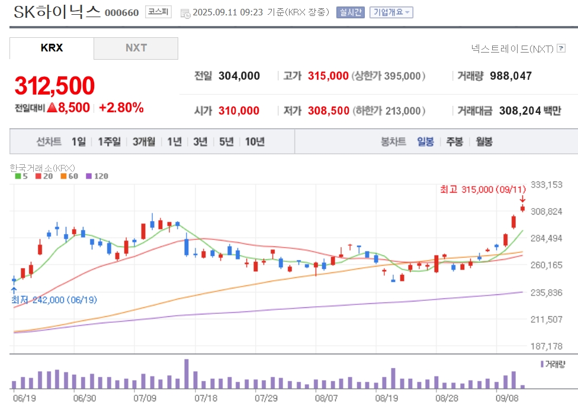Viewport: 578px width, 409px height.
Task: Switch to the NXT tab
Action: point(136,48)
